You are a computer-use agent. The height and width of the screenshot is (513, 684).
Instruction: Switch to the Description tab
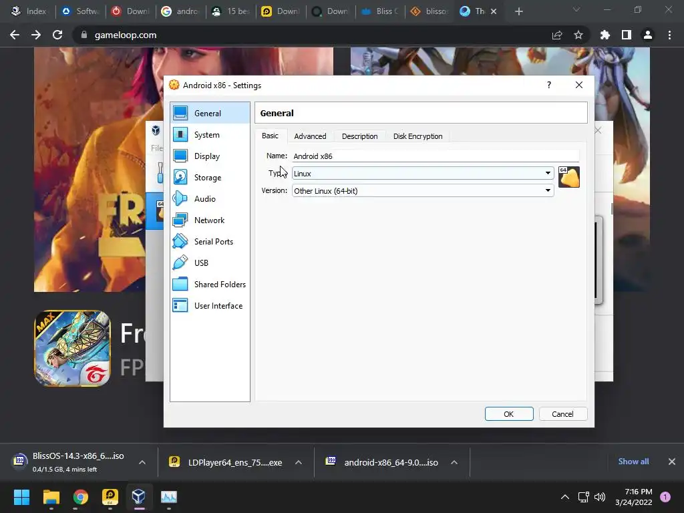pyautogui.click(x=360, y=136)
